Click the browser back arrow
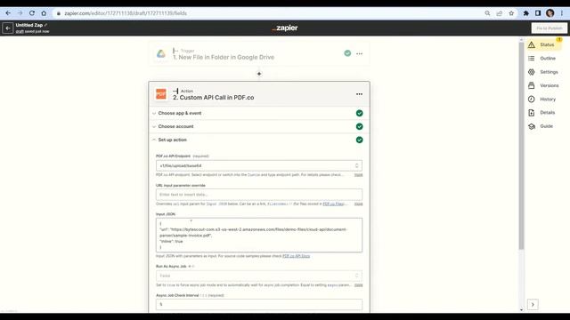570x320 pixels. 8,13
